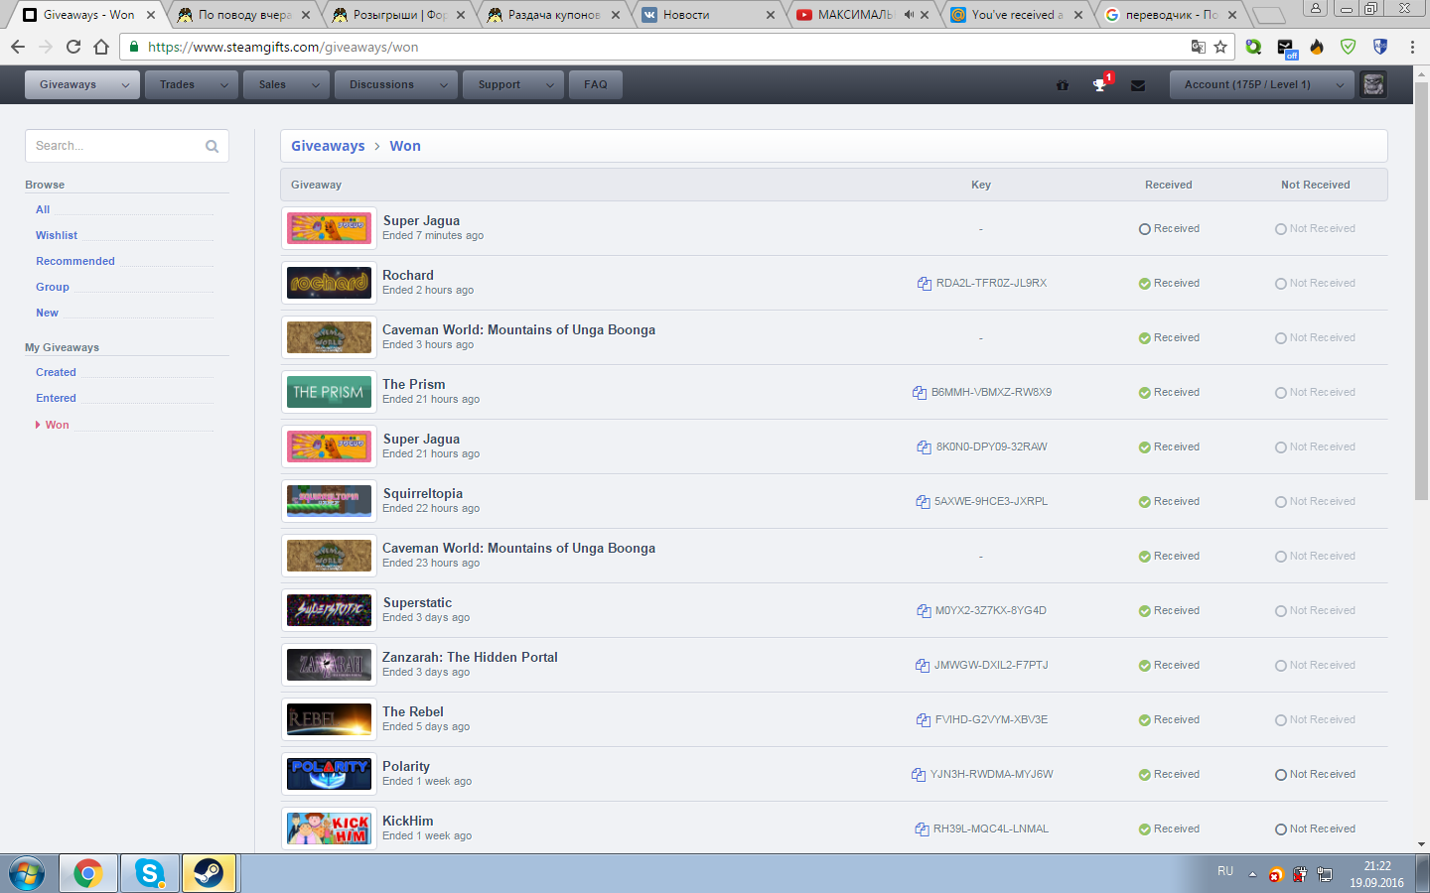
Task: Copy the key for The Prism
Action: pos(920,393)
